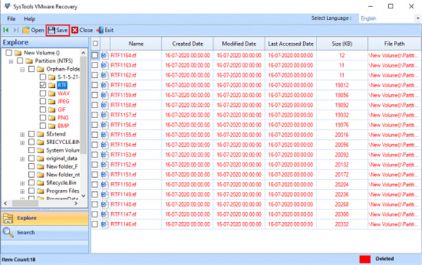Expand the $Extend tree node
The height and width of the screenshot is (265, 422).
pos(23,134)
